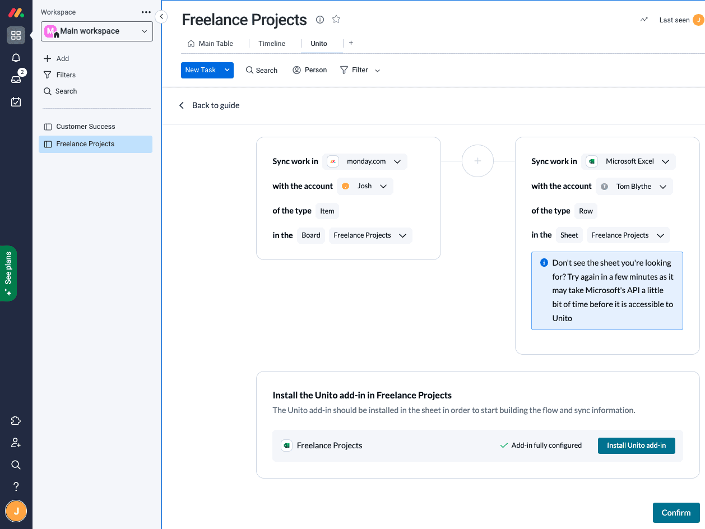Click the toolbar Search button
705x529 pixels.
[262, 70]
